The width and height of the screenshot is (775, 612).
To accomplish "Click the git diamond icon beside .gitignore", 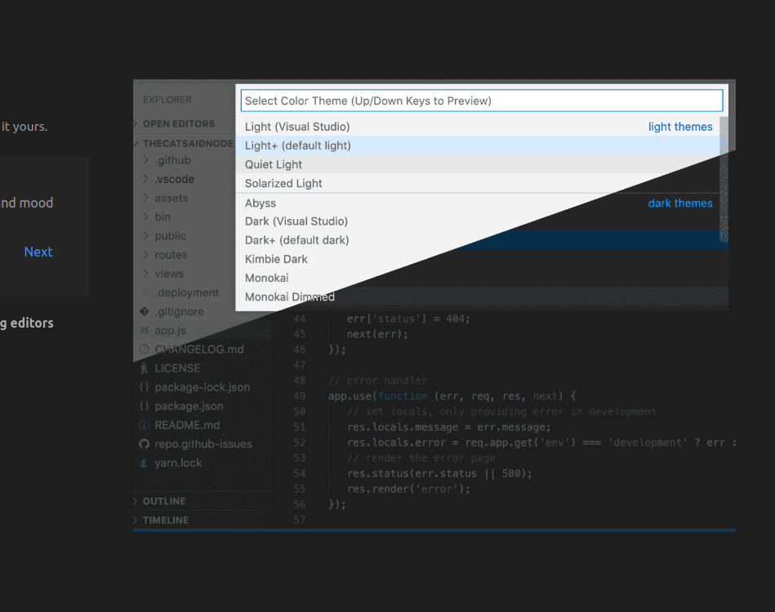I will (145, 311).
